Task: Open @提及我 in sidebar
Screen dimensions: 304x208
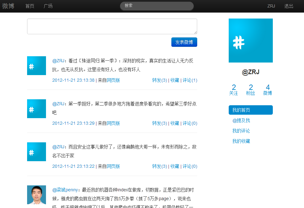Action: 241,120
